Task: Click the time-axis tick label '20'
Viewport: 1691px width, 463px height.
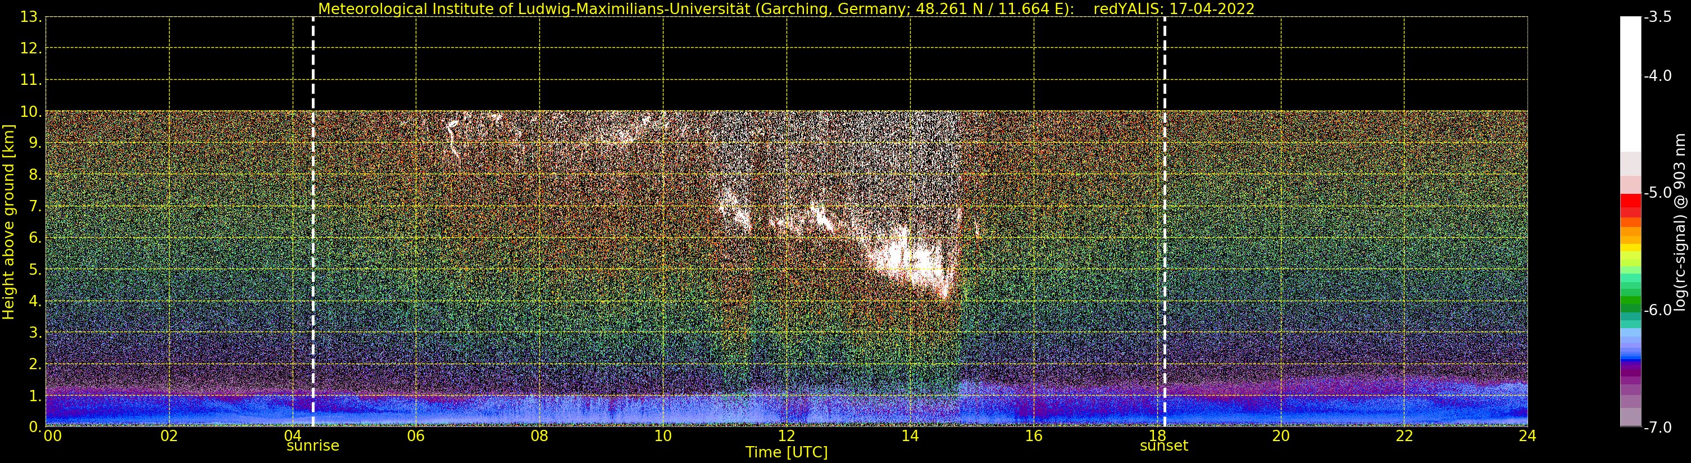Action: coord(1281,436)
